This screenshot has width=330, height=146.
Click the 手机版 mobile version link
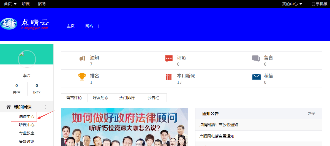[320, 4]
